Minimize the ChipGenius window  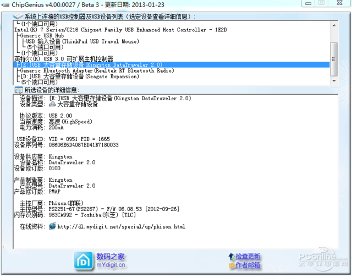point(308,3)
